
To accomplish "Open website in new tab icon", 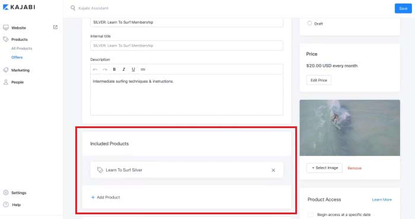I will (55, 27).
